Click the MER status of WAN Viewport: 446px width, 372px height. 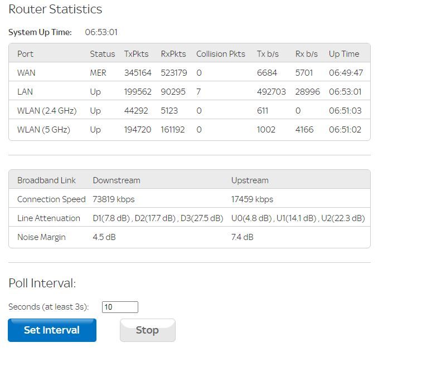pos(98,73)
